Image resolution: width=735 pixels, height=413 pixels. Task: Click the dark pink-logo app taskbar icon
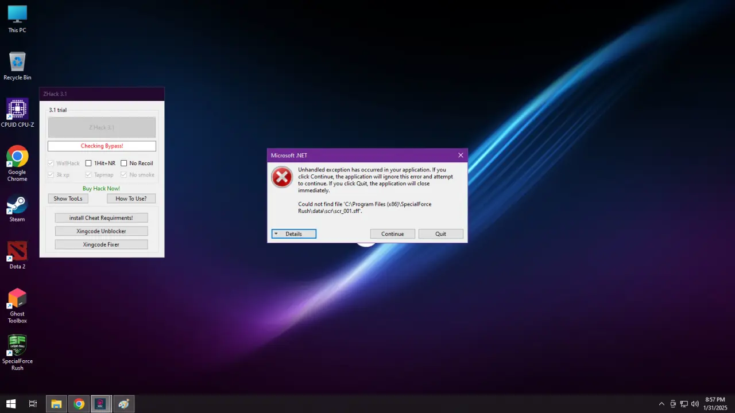coord(101,404)
